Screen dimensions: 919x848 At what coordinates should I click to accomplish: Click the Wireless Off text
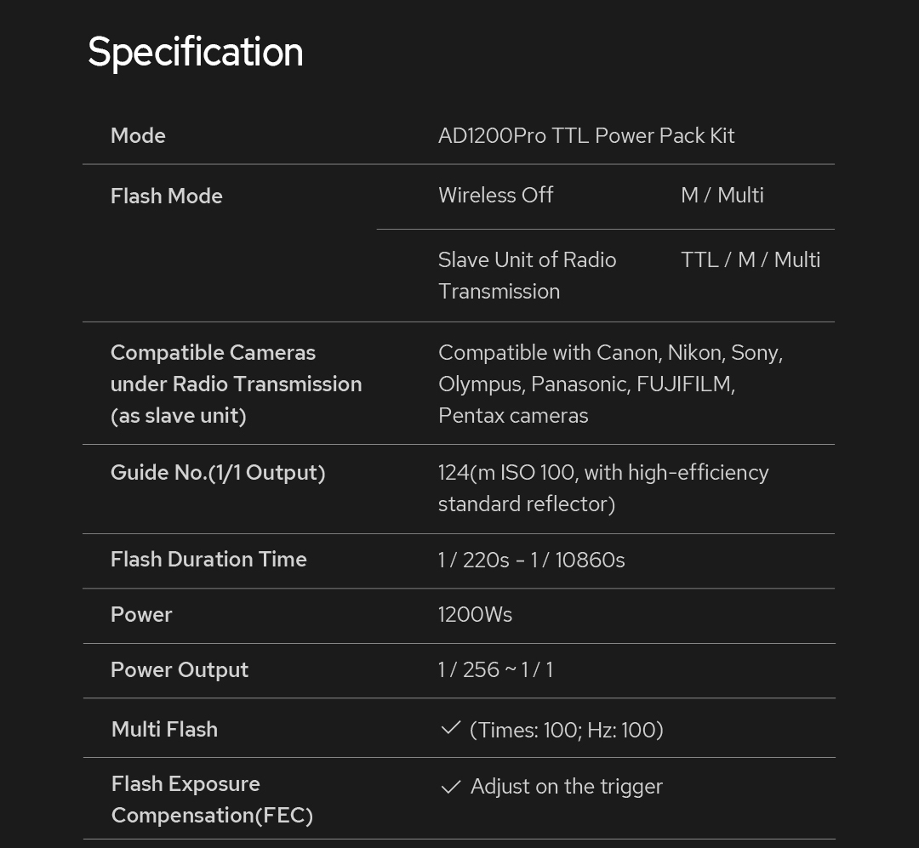(x=496, y=195)
